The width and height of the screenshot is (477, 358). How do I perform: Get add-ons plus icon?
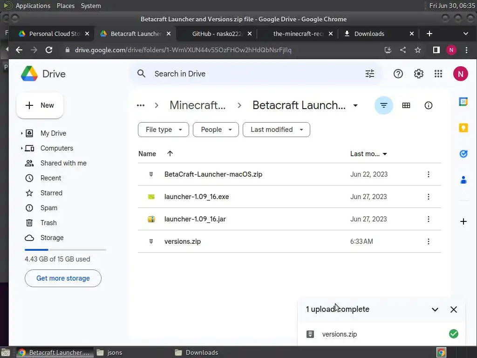click(x=463, y=221)
